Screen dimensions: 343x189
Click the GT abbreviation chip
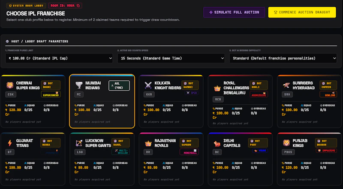[10, 152]
